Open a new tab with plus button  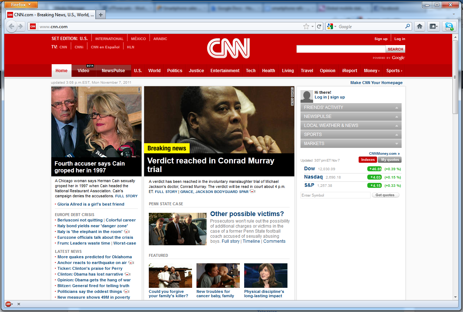pyautogui.click(x=101, y=14)
